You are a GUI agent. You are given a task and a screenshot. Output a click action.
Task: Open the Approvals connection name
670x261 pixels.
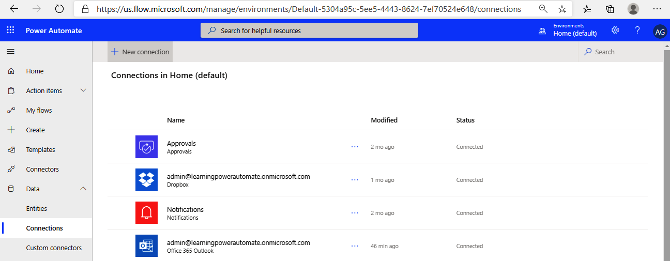point(181,143)
